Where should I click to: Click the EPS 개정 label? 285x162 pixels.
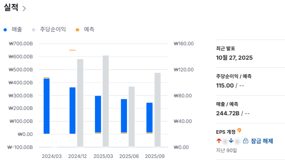pyautogui.click(x=226, y=132)
